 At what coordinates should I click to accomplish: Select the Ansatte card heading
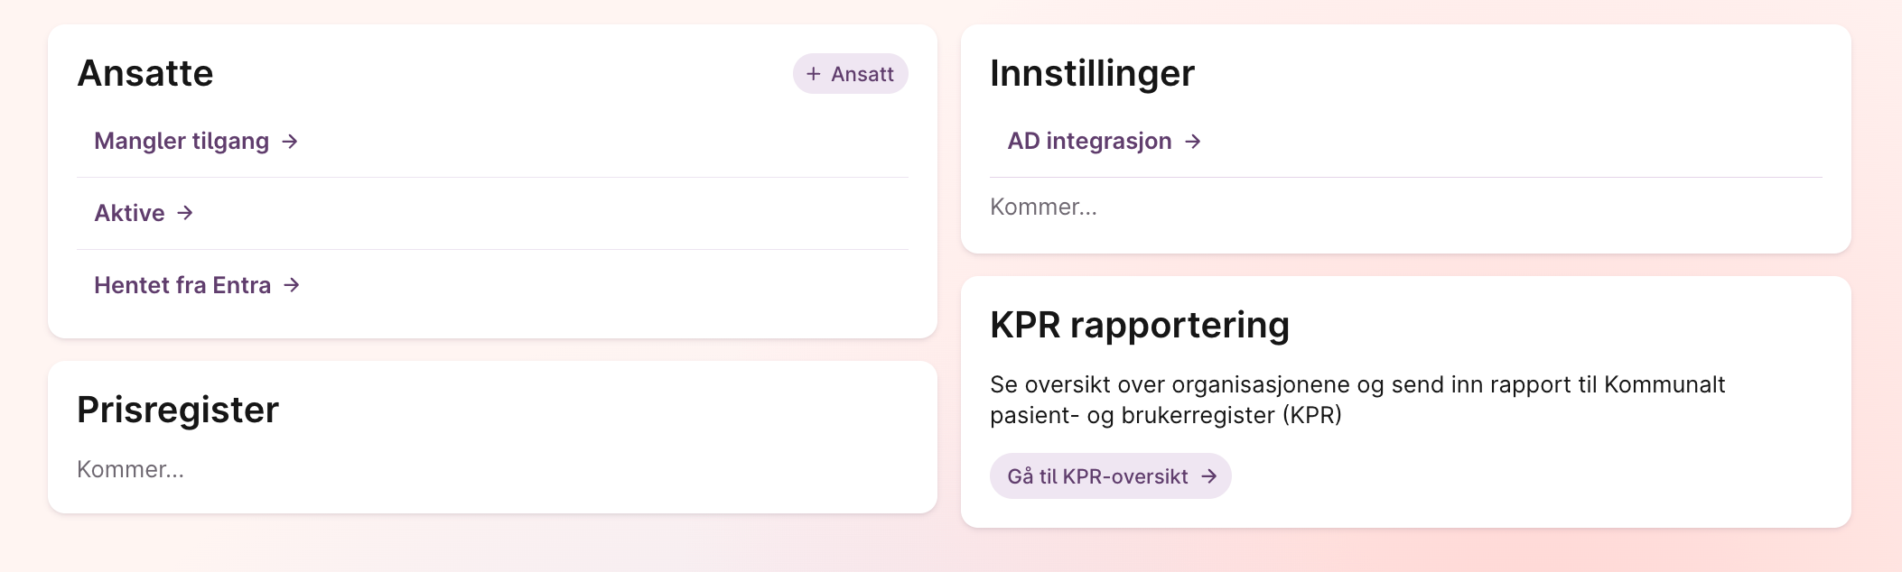click(145, 73)
